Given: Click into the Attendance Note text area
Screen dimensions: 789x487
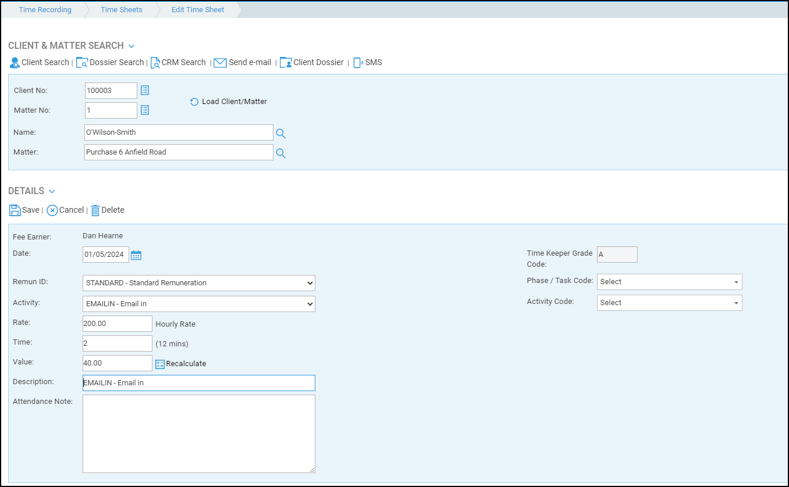Looking at the screenshot, I should (198, 434).
